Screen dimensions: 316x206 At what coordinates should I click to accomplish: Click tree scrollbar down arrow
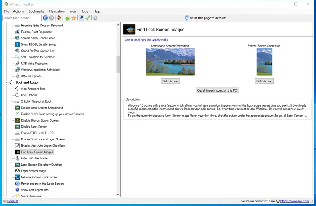click(x=118, y=195)
